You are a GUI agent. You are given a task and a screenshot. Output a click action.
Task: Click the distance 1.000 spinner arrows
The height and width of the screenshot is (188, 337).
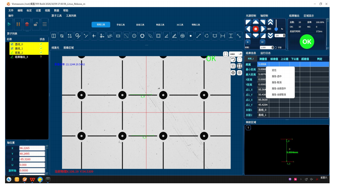272,48
